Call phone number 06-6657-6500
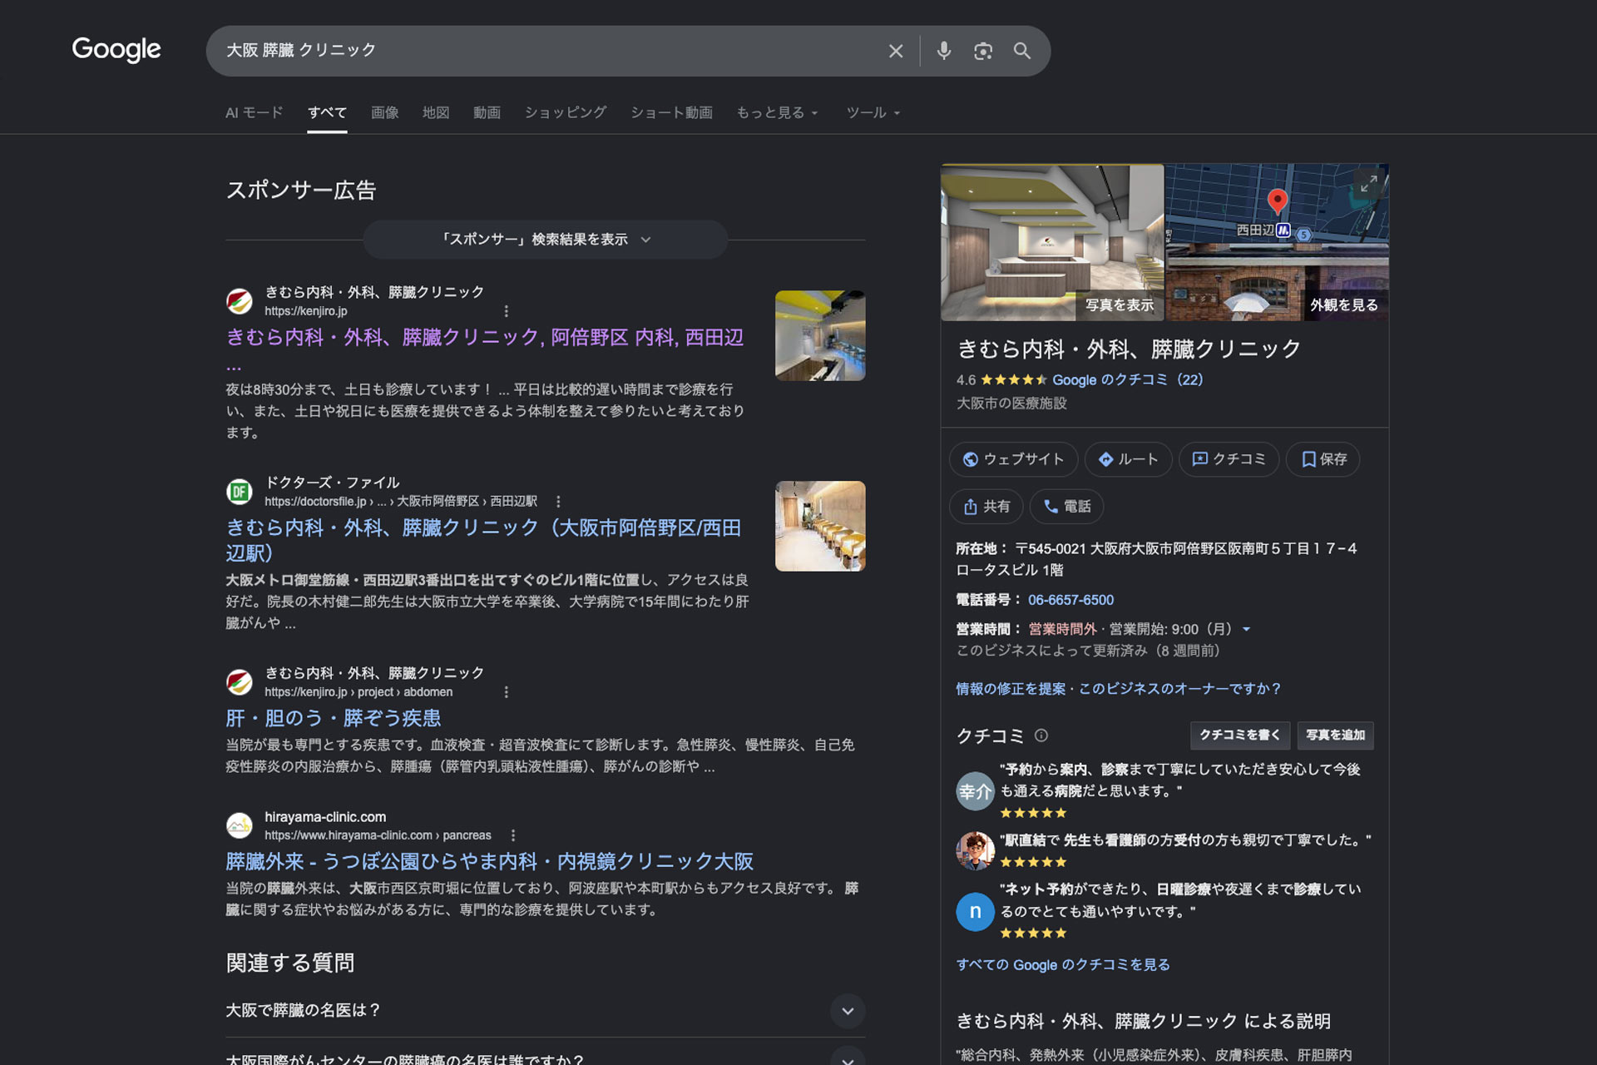 point(1070,600)
